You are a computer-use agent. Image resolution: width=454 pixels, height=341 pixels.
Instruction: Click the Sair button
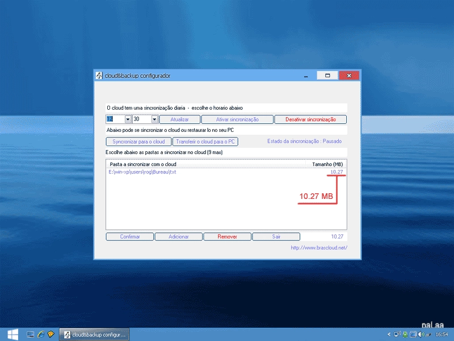(x=276, y=236)
